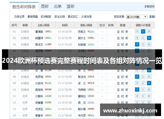Open the 最新澳盘 link

tap(32, 17)
